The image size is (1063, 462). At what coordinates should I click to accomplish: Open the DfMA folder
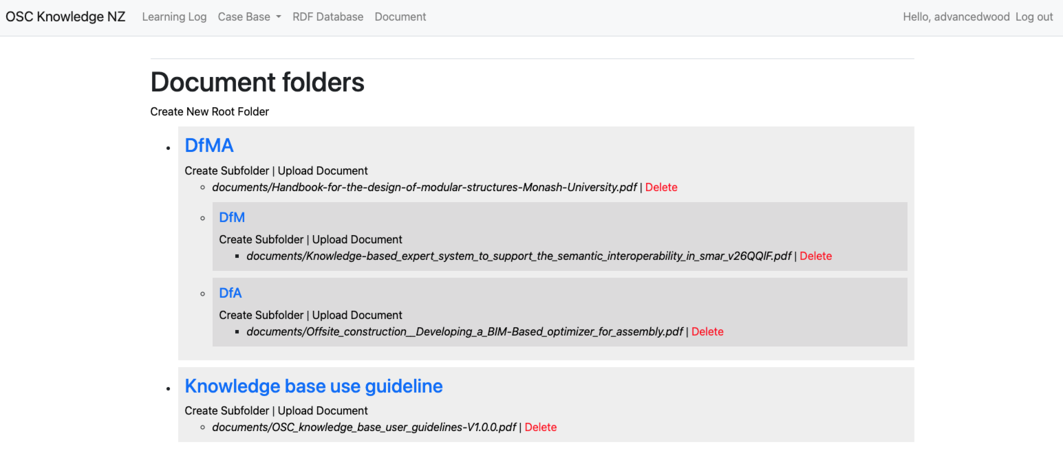click(x=209, y=145)
